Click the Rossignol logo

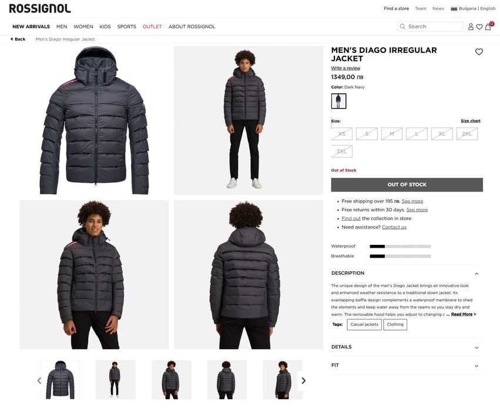coord(40,9)
